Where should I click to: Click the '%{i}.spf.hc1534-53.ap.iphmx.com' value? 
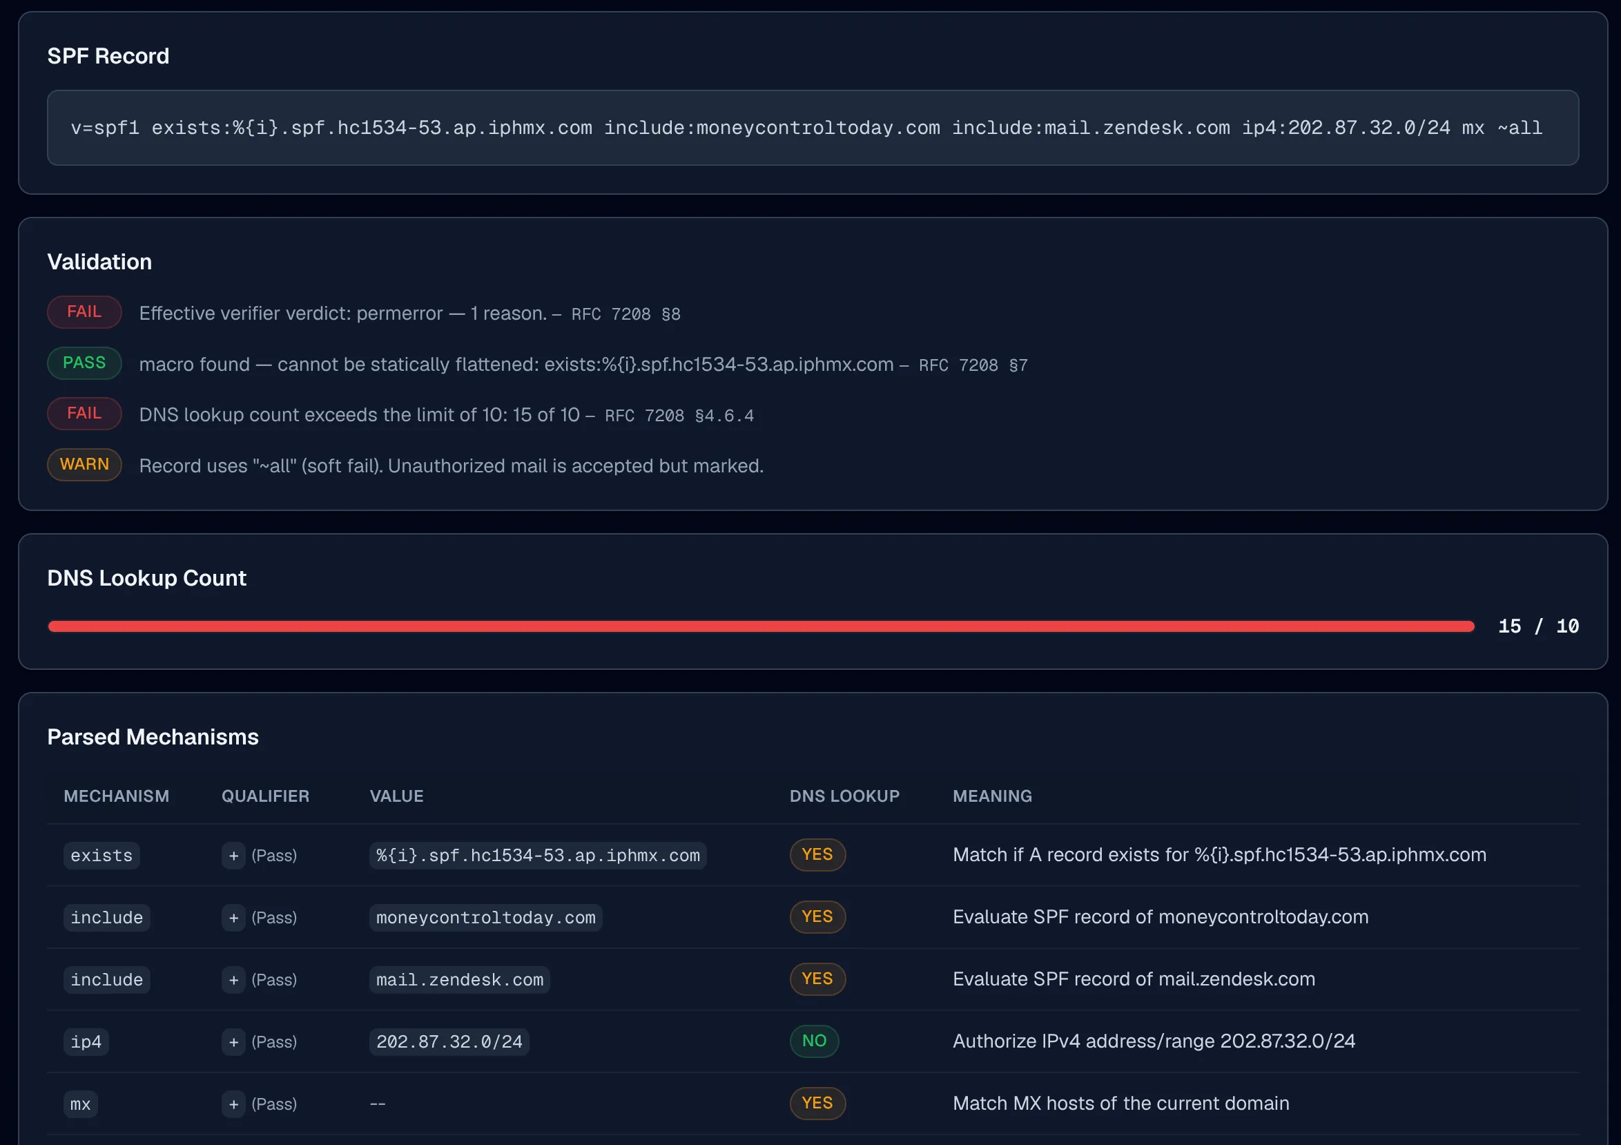tap(538, 856)
